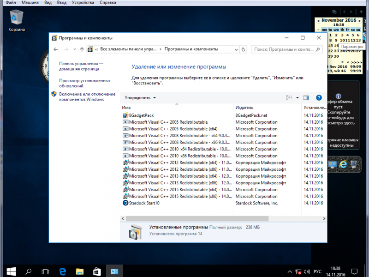This screenshot has height=277, width=369.
Task: Launch Internet Explorer from launcher gadget
Action: (x=343, y=164)
